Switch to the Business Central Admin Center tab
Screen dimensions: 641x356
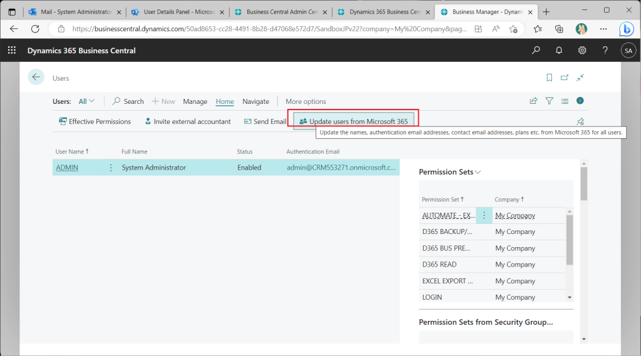pyautogui.click(x=281, y=12)
